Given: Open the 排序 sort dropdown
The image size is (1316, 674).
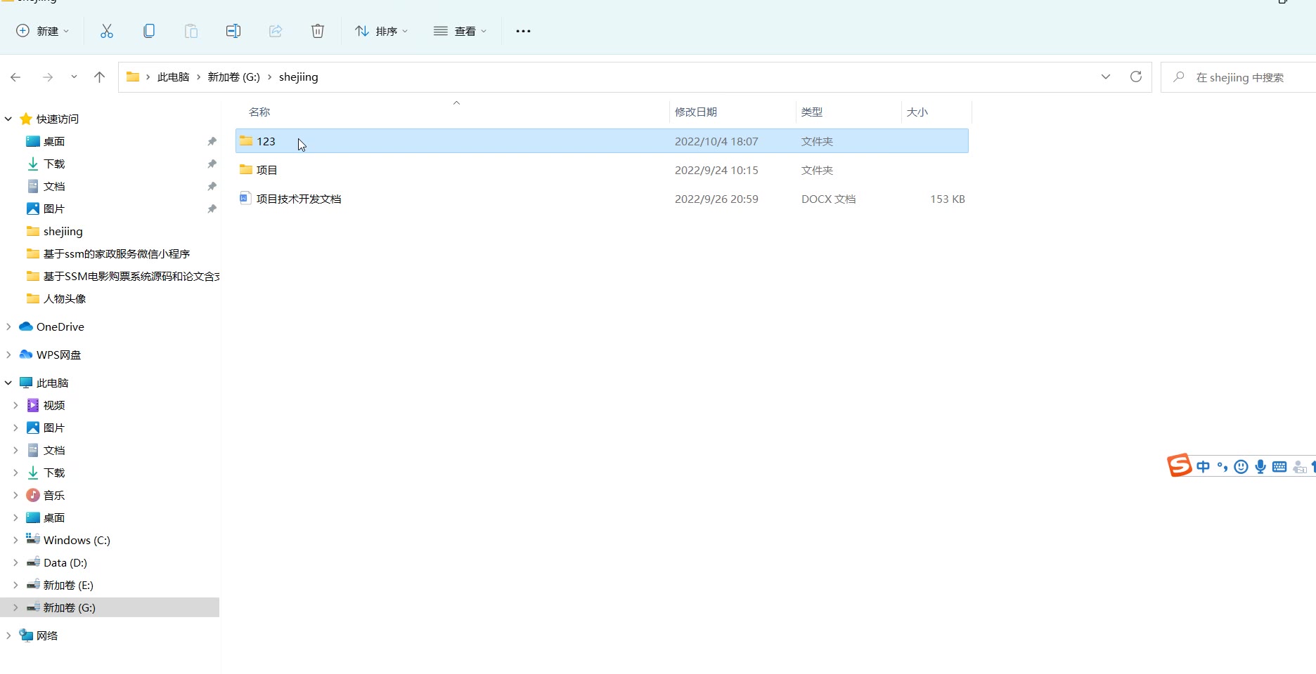Looking at the screenshot, I should [382, 31].
